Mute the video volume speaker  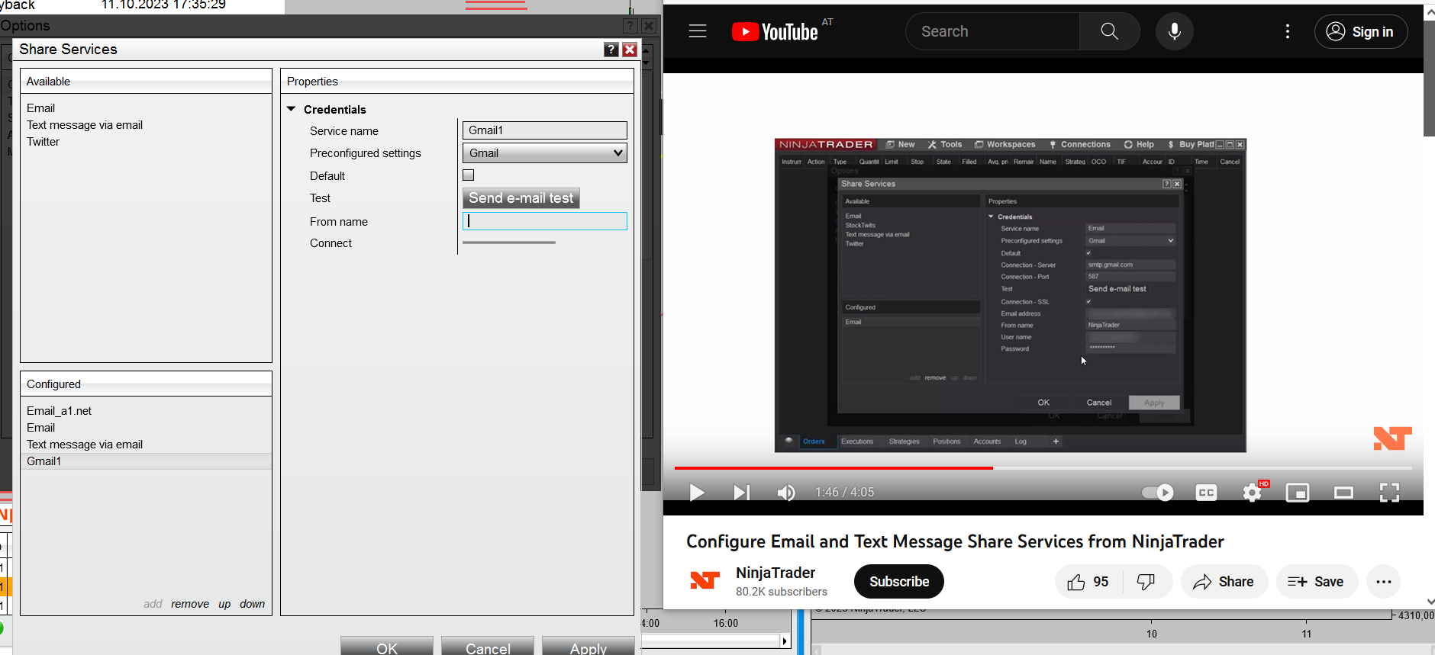[x=786, y=493]
